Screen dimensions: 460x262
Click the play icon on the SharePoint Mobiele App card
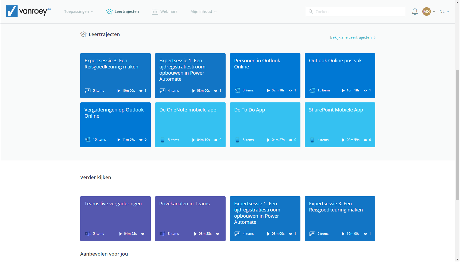tap(343, 140)
